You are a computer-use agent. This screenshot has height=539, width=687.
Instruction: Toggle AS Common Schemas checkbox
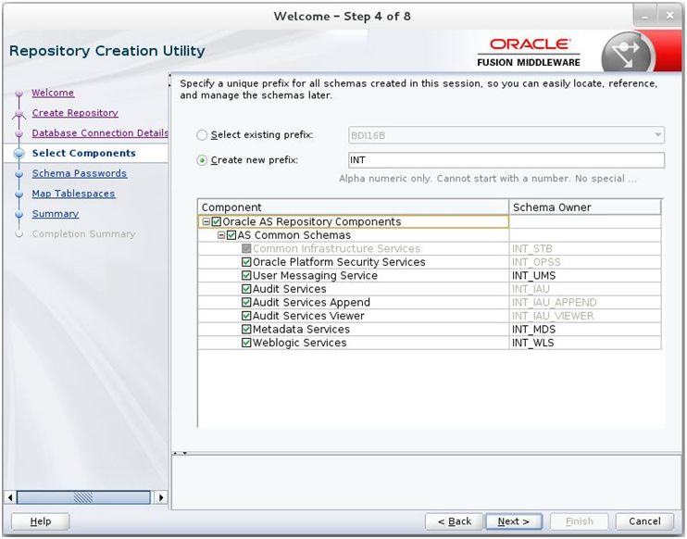231,235
